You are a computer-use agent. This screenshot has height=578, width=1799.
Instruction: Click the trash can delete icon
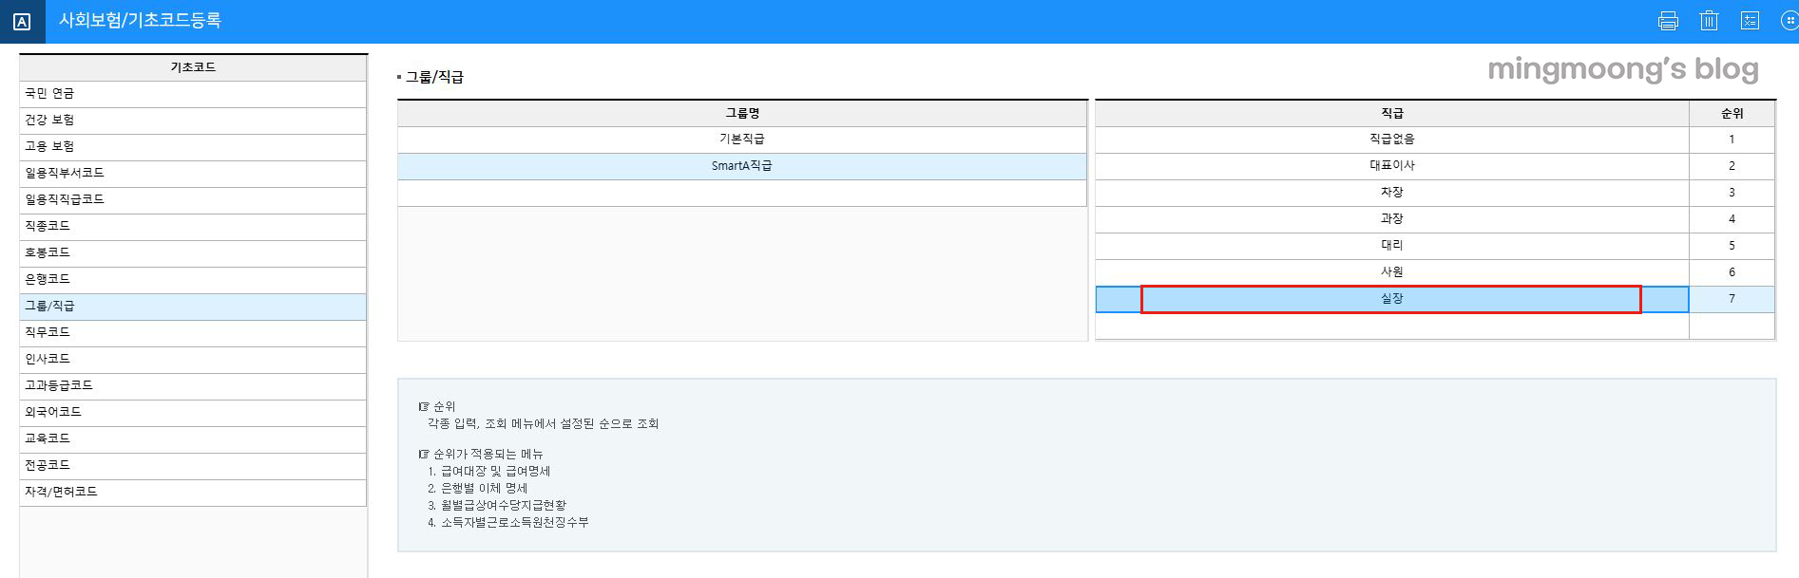click(x=1709, y=21)
